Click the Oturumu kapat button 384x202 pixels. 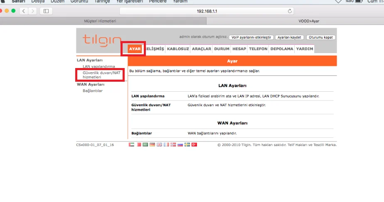coord(321,37)
